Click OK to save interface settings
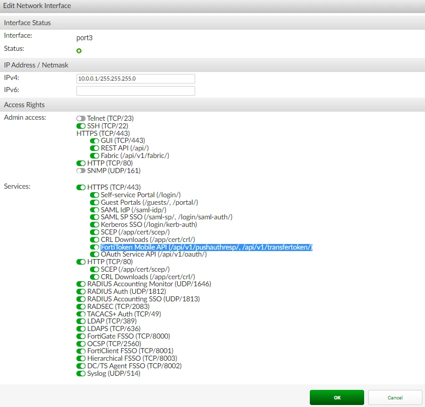 coord(337,397)
